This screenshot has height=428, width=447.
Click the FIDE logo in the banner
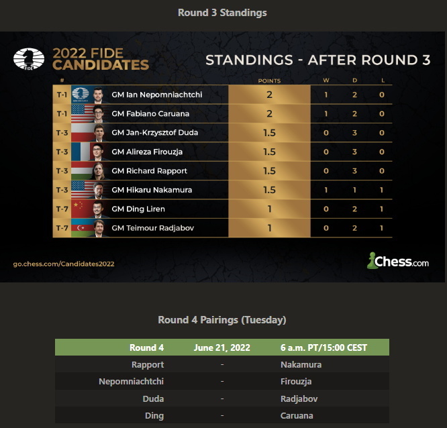[29, 59]
